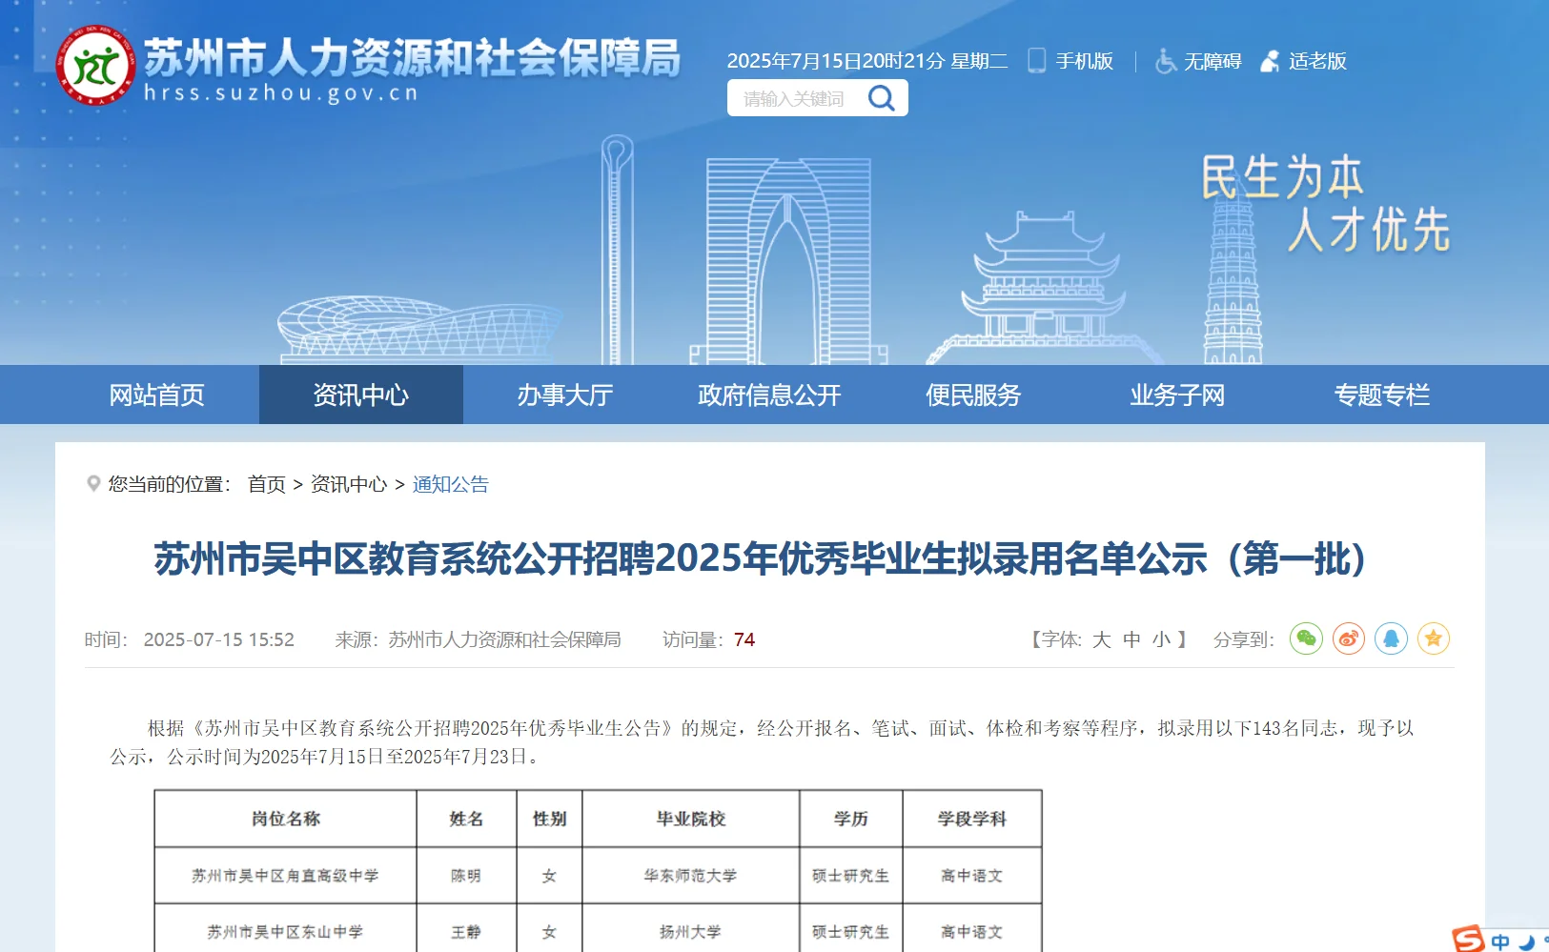This screenshot has width=1549, height=952.
Task: Click the search magnifier icon
Action: tap(882, 98)
